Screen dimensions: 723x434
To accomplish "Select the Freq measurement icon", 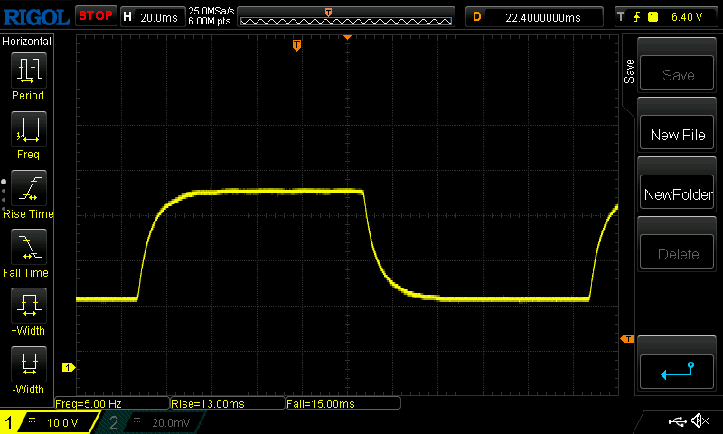I will (29, 129).
